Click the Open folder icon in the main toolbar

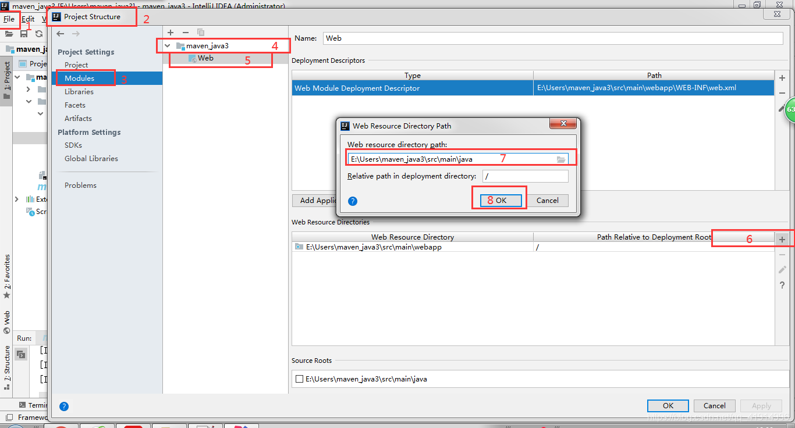9,34
